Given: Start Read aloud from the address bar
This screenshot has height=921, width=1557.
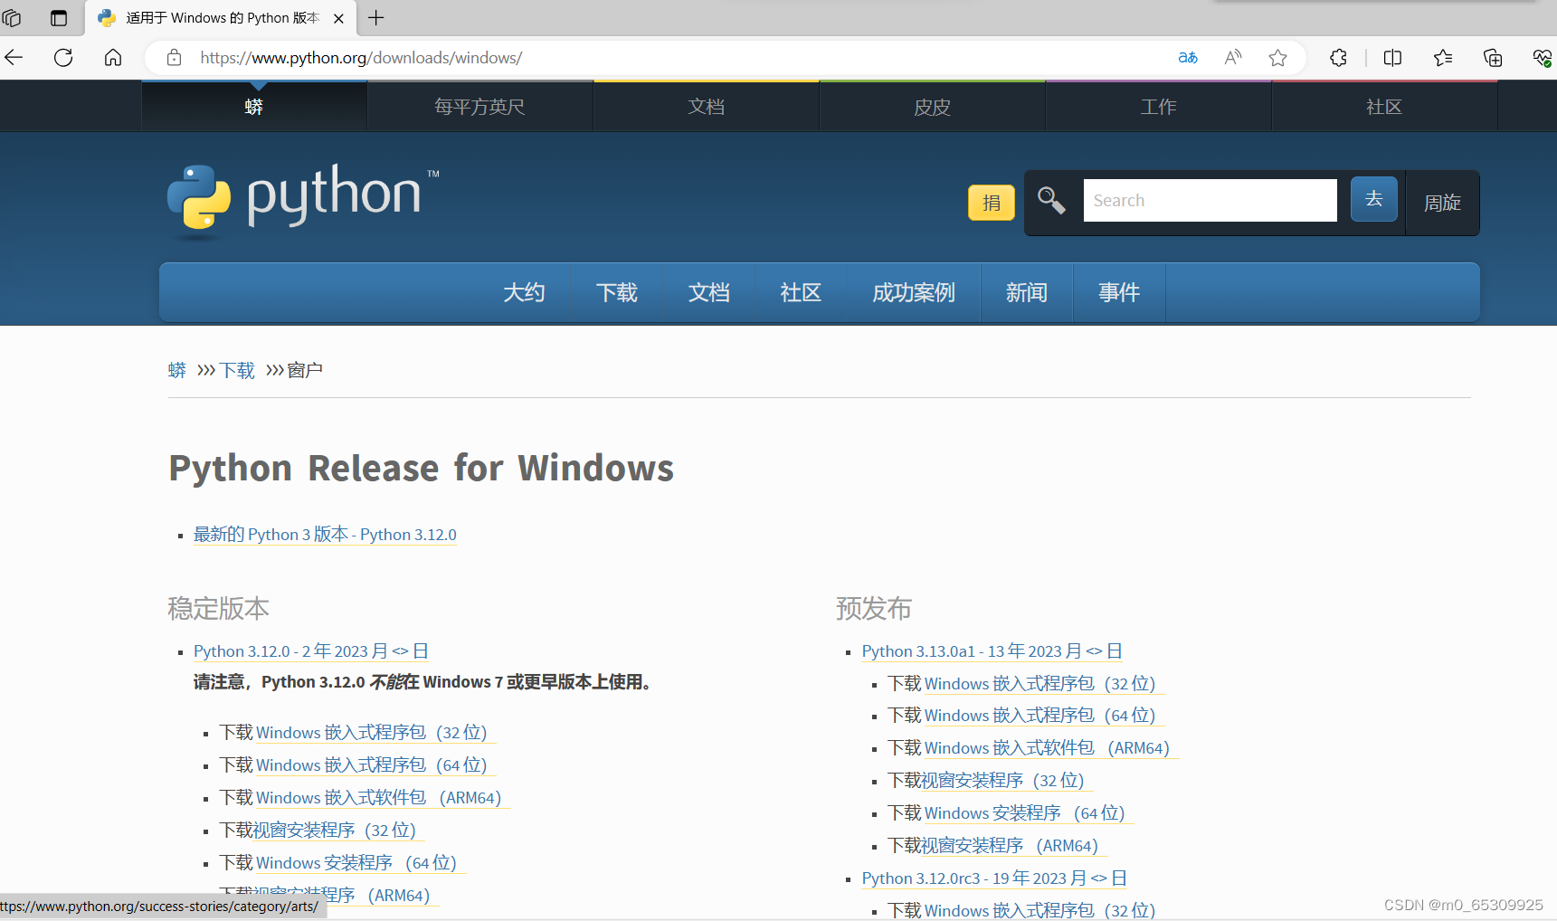Looking at the screenshot, I should click(1232, 57).
